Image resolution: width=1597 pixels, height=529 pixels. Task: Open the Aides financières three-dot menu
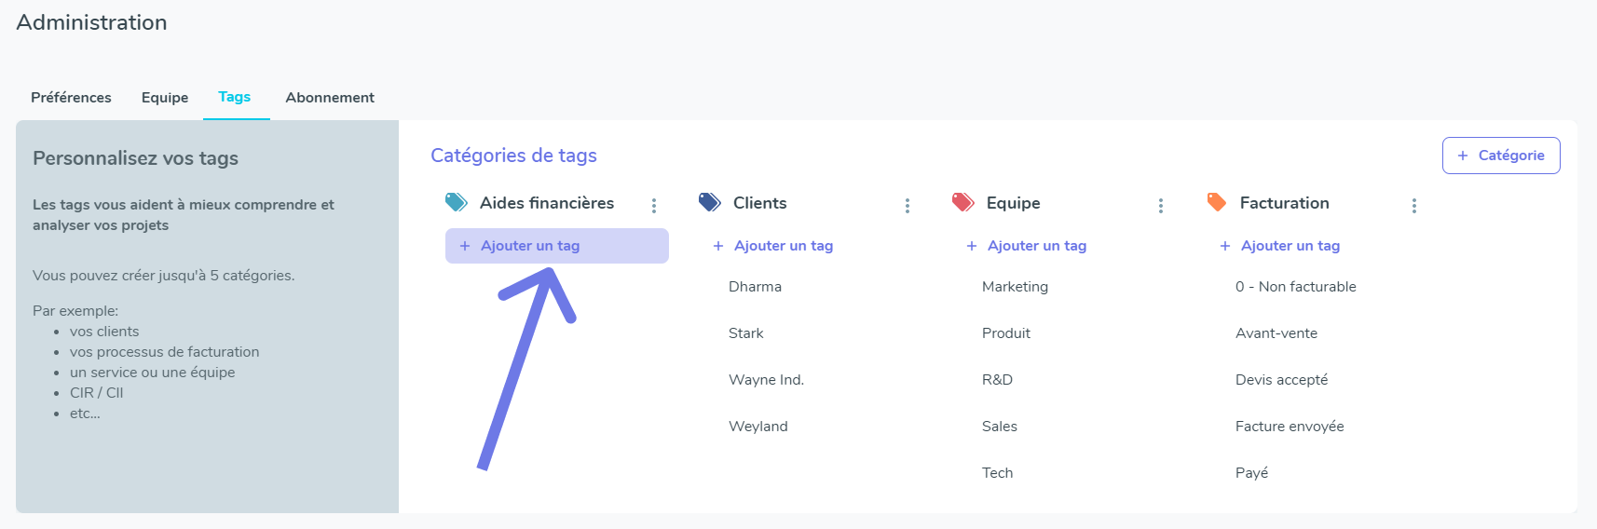(654, 206)
